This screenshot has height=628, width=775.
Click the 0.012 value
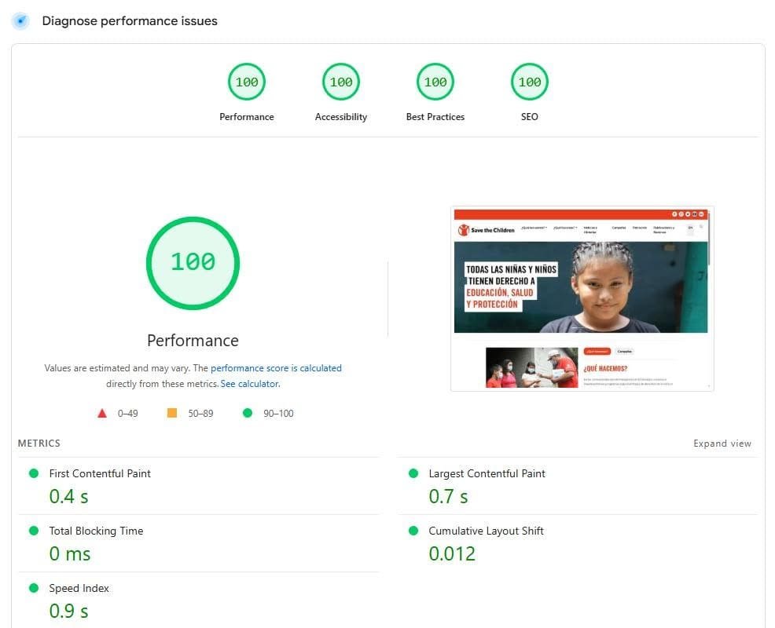(x=452, y=554)
